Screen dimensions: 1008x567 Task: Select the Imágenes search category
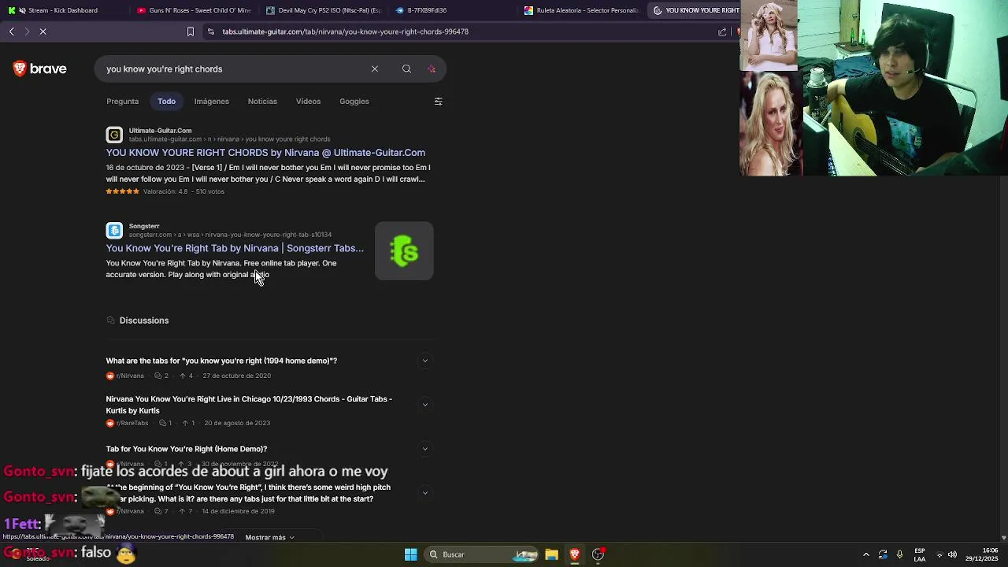click(212, 102)
